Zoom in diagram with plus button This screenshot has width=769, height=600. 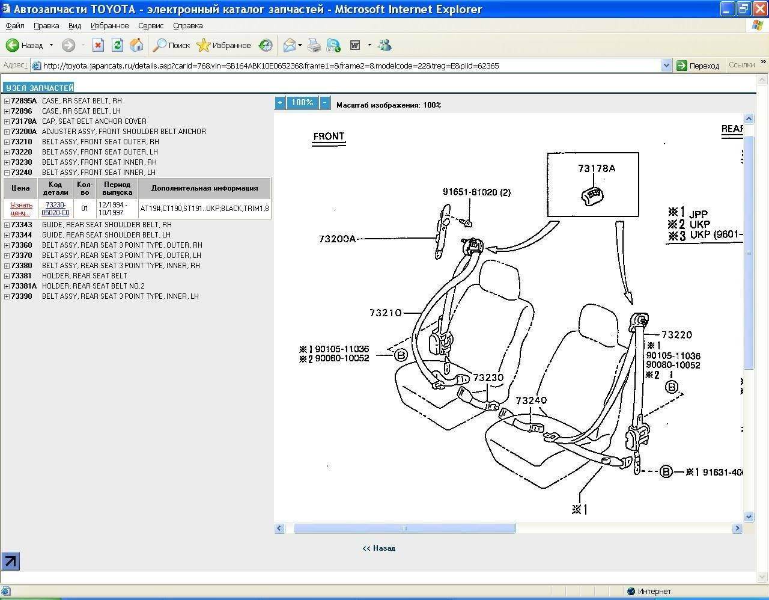click(280, 103)
